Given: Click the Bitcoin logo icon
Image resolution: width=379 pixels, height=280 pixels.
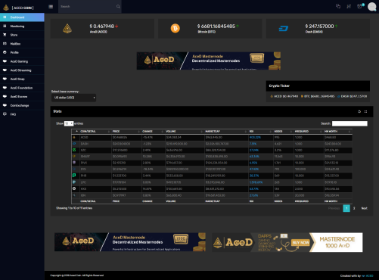Looking at the screenshot, I should [176, 28].
